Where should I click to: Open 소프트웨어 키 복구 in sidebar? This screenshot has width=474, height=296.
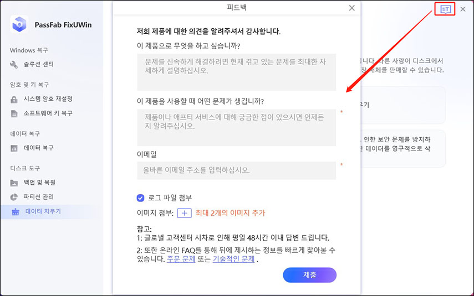click(48, 113)
